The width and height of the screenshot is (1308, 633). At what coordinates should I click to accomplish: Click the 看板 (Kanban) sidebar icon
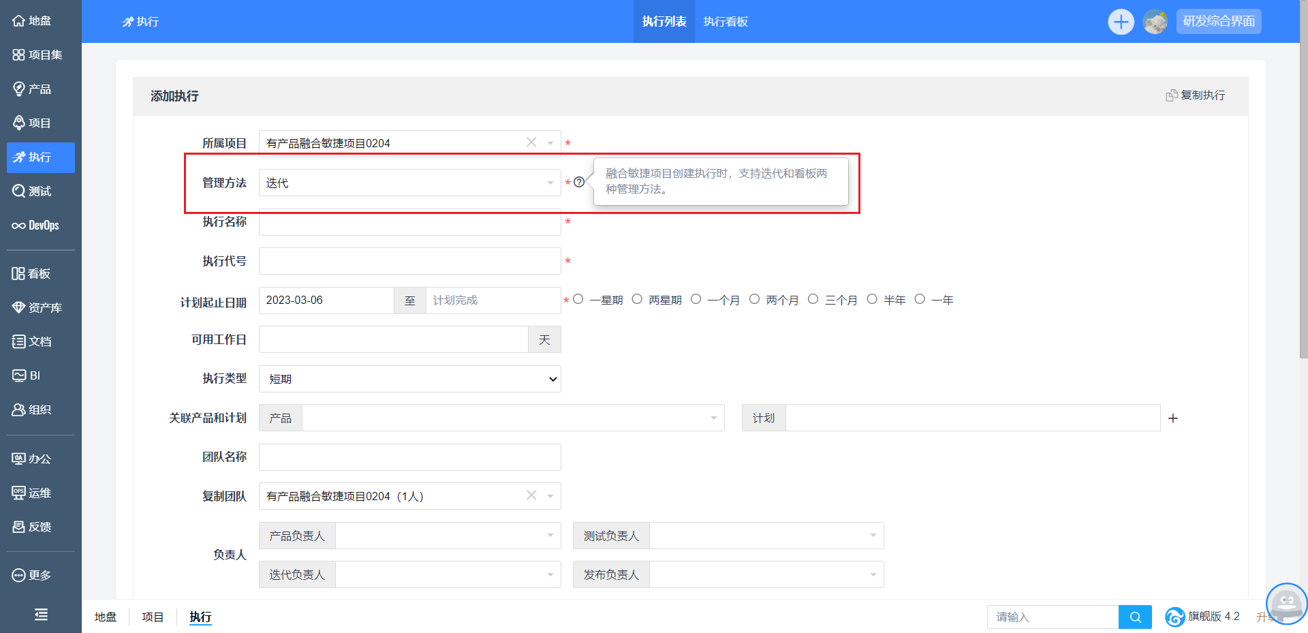pyautogui.click(x=19, y=274)
